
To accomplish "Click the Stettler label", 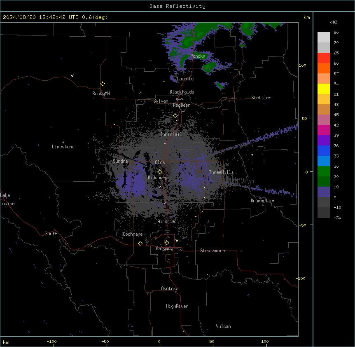I will [261, 98].
